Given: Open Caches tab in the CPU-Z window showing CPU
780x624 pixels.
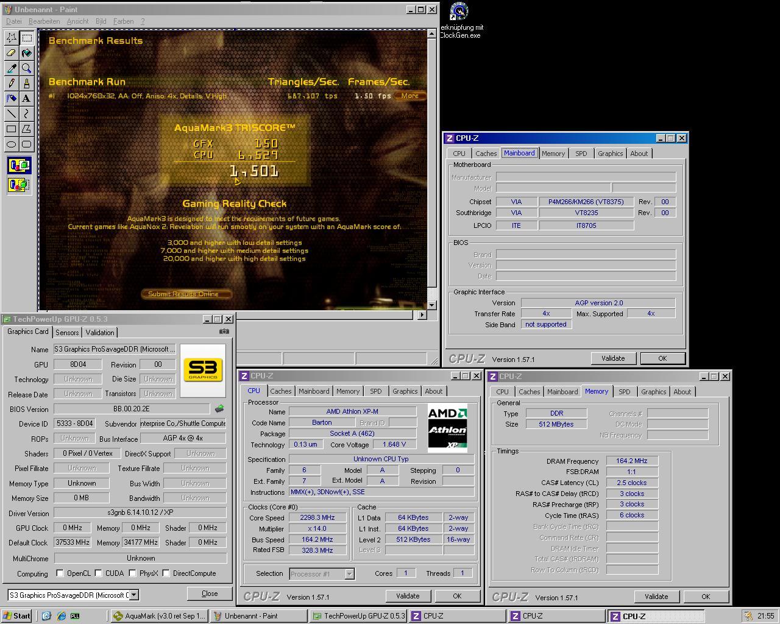Looking at the screenshot, I should [280, 391].
